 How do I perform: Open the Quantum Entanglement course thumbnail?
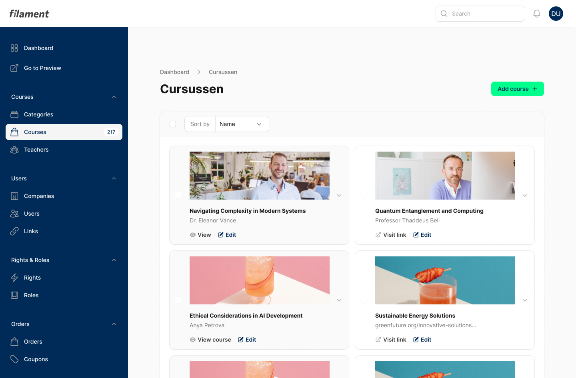coord(445,176)
